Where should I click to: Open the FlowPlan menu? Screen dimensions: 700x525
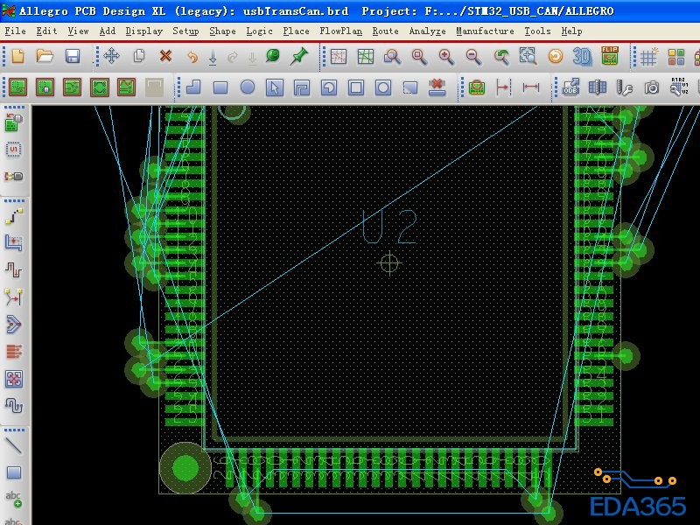point(340,31)
